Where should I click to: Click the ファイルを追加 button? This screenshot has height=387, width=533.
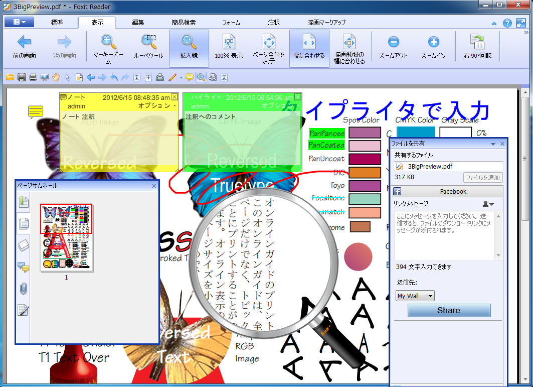coord(483,178)
